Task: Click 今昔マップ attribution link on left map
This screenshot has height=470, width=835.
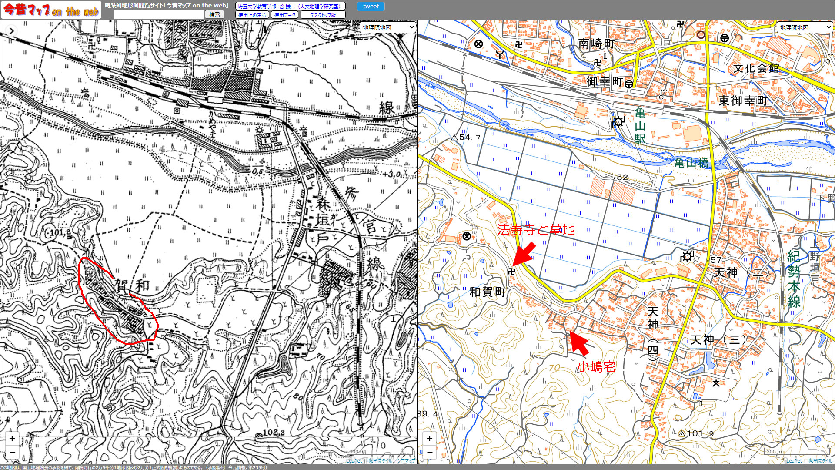Action: point(405,461)
